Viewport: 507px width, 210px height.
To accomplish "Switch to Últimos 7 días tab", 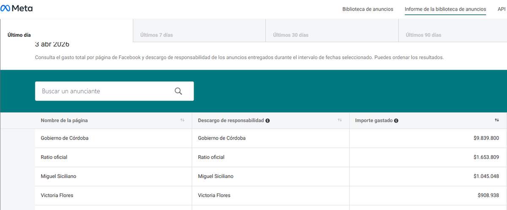I will pos(199,30).
